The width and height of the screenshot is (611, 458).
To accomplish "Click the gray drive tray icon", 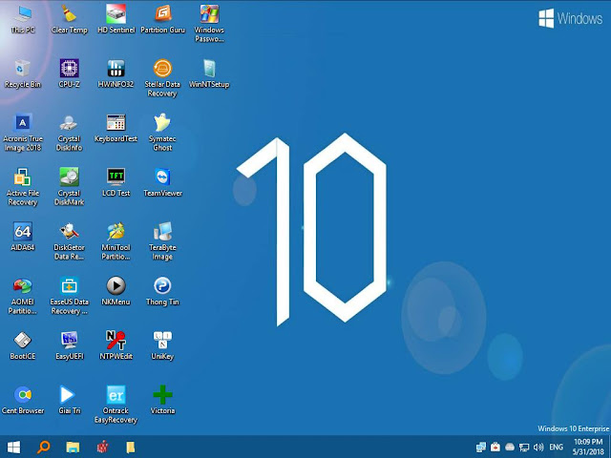I will (510, 448).
